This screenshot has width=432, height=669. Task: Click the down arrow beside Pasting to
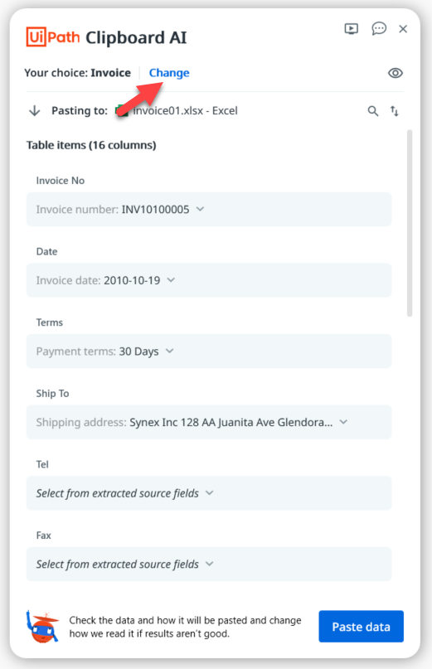click(35, 111)
